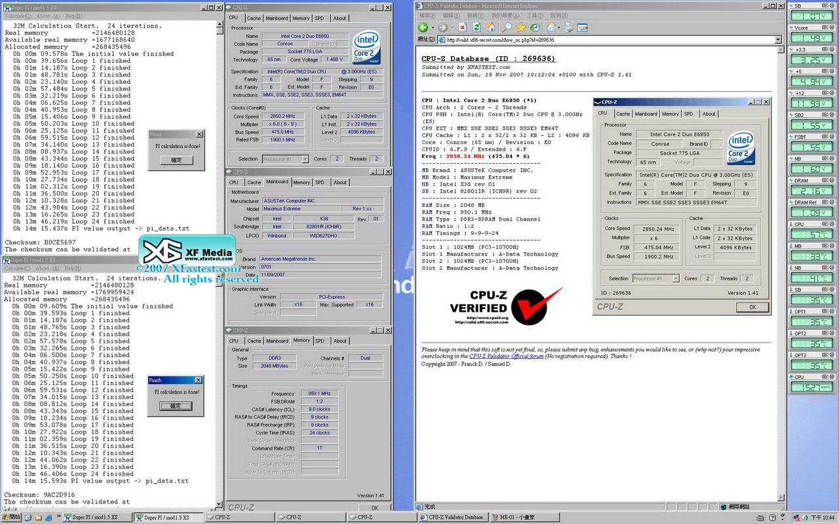Open browsing History from the IE toolbar
The image size is (839, 524).
[x=534, y=28]
